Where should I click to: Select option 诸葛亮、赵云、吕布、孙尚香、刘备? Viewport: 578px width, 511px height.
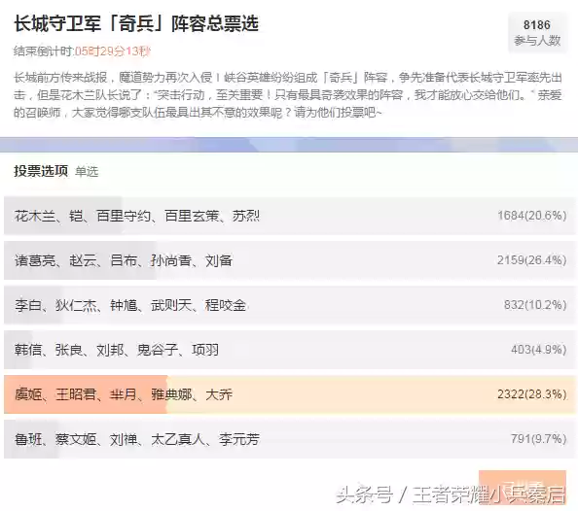point(289,260)
